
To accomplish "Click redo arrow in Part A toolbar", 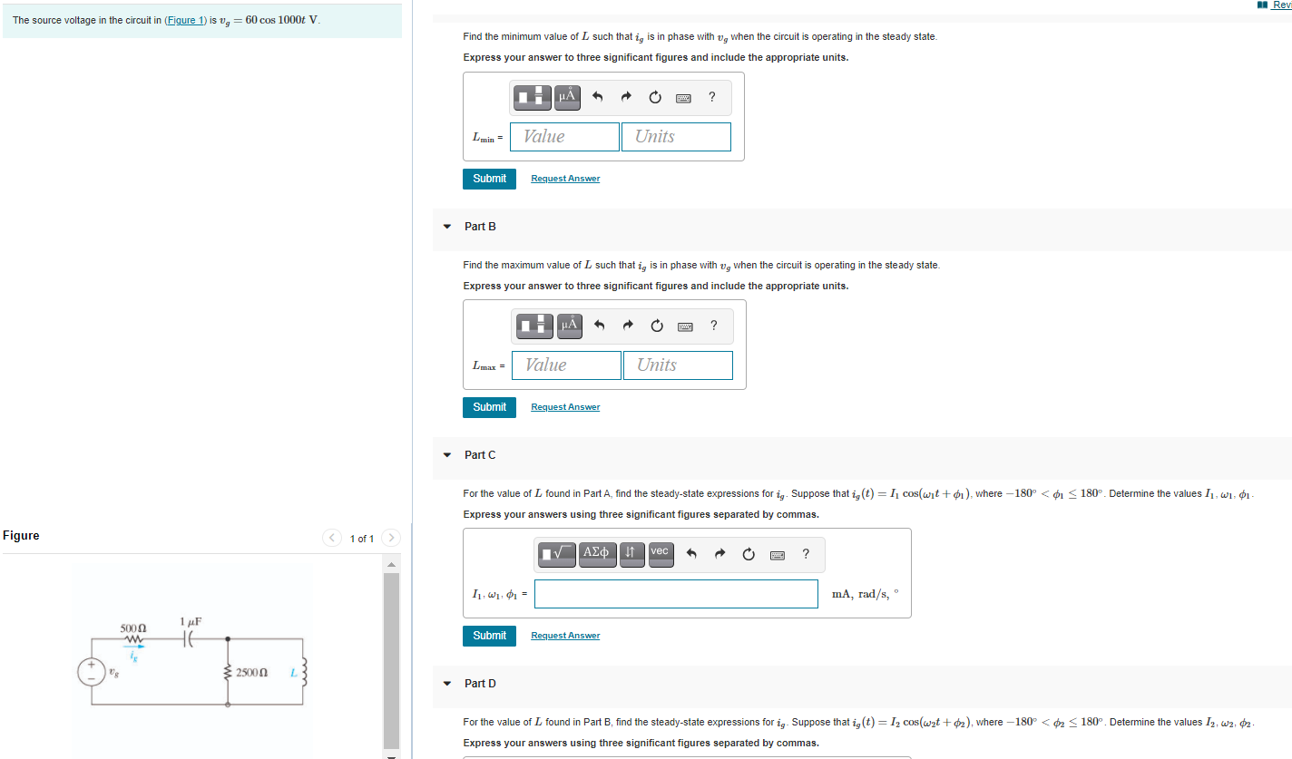I will click(627, 97).
